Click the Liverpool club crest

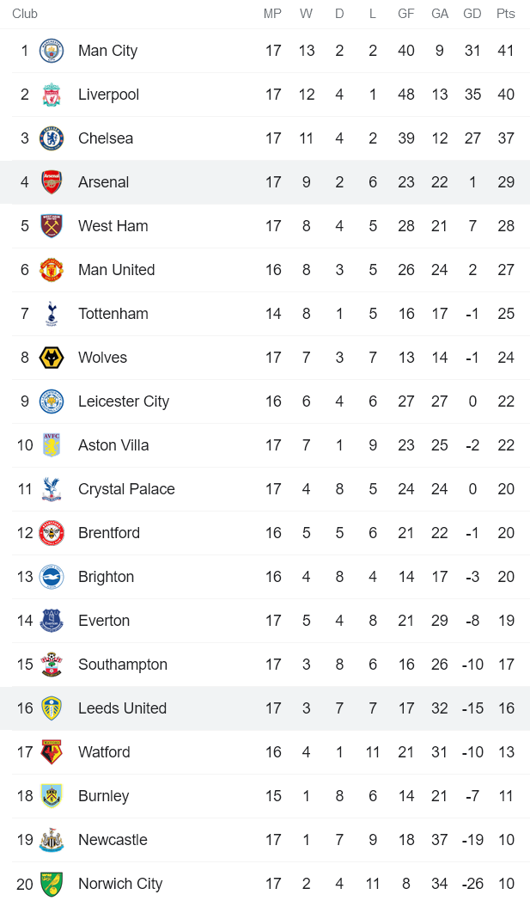[x=52, y=95]
